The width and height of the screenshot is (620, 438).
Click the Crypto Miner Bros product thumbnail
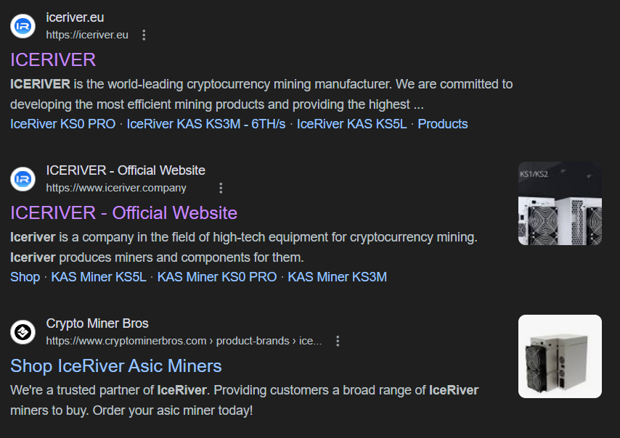click(x=560, y=356)
